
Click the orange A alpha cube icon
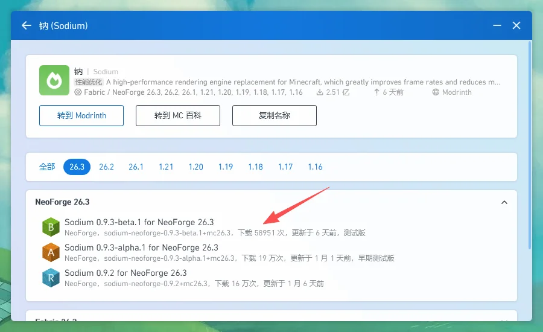pos(51,252)
